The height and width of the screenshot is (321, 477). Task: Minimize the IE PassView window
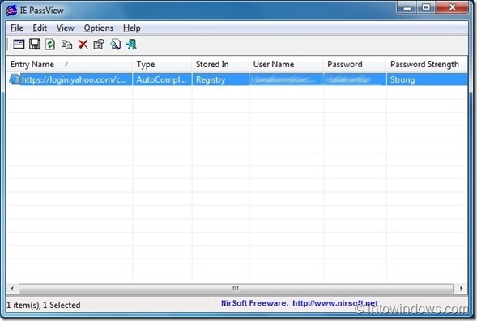tap(407, 7)
